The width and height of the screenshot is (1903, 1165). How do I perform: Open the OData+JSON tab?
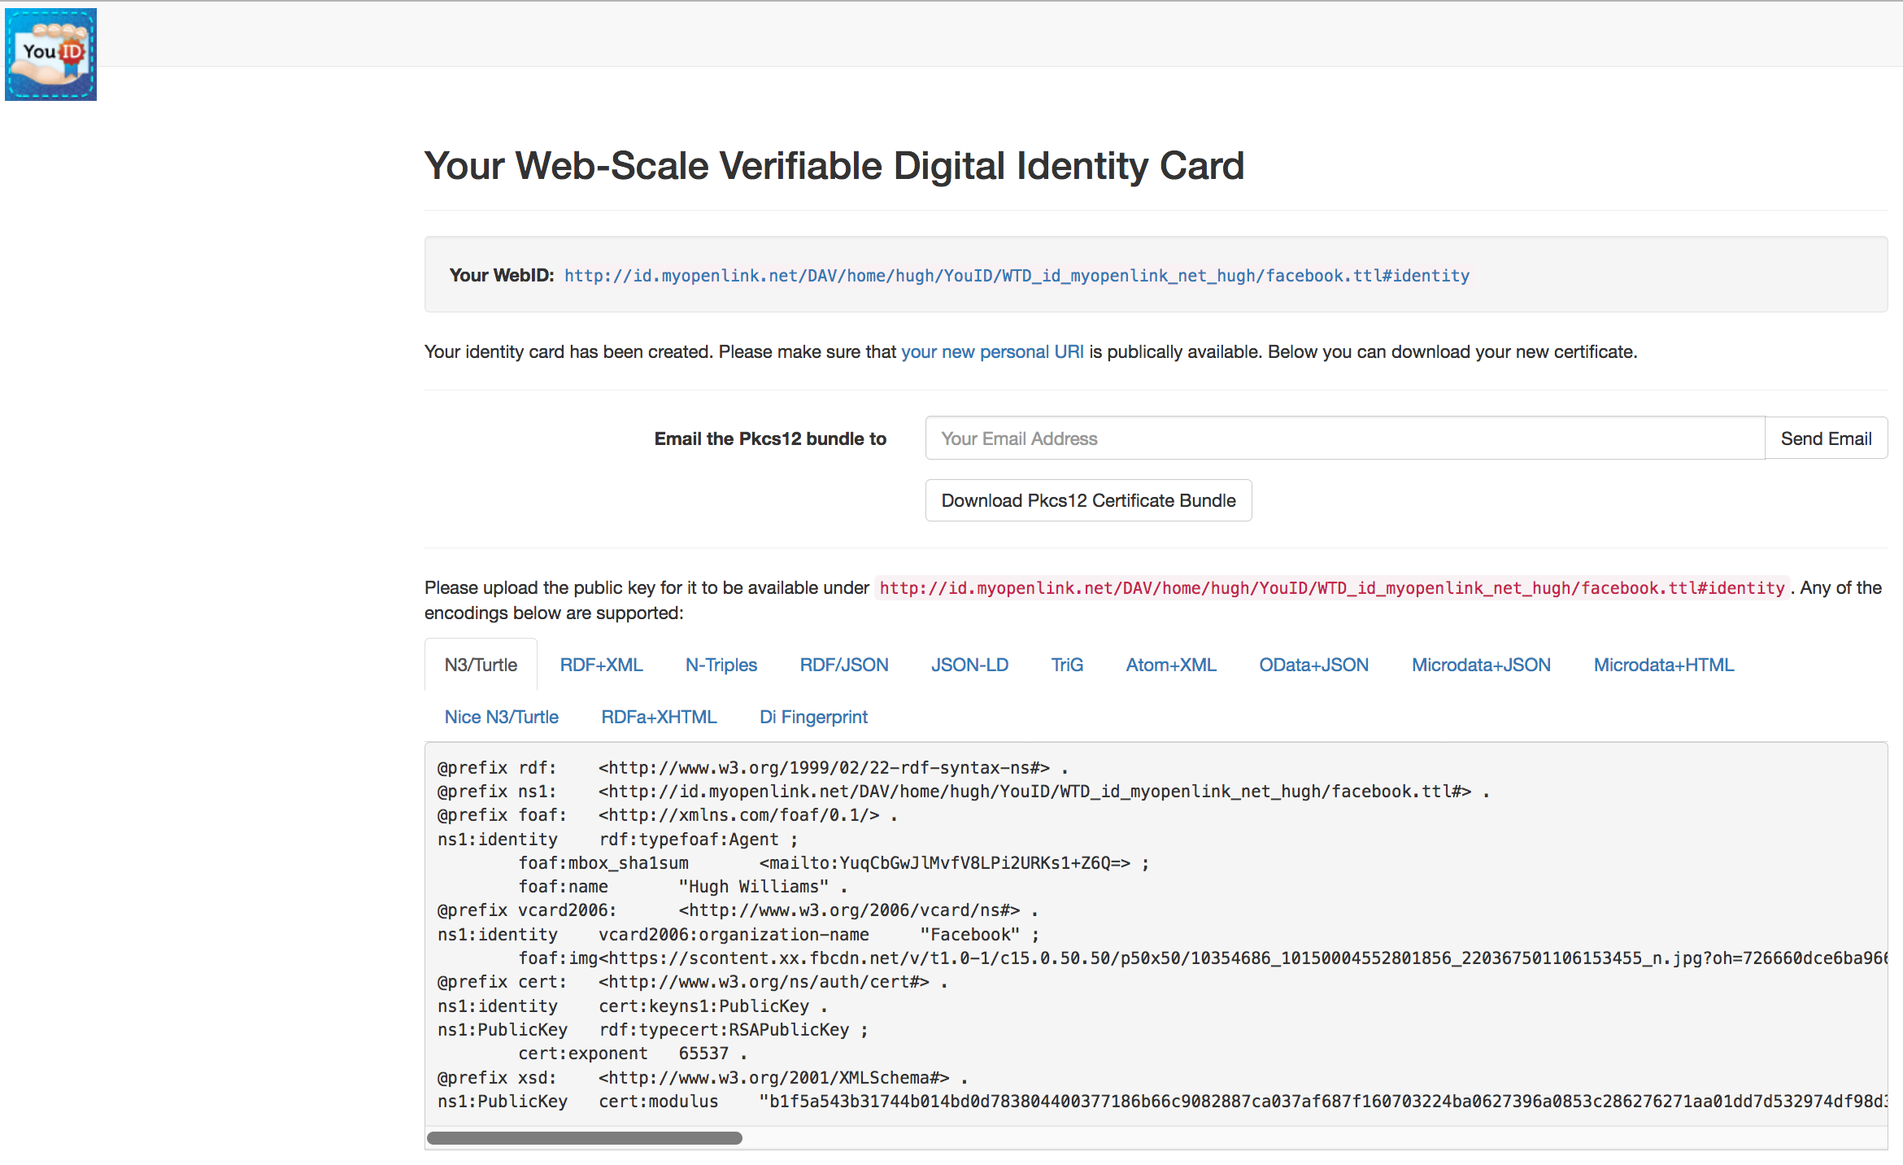1313,665
